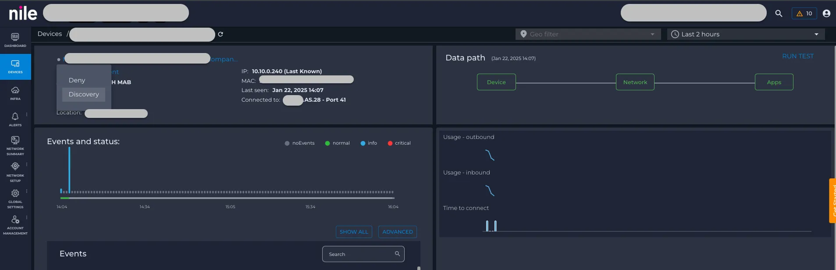Click the refresh icon beside Devices breadcrumb
Screen dimensions: 836x270
(x=221, y=34)
